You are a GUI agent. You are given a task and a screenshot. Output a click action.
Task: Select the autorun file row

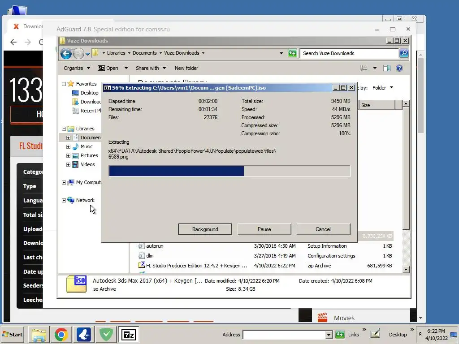pyautogui.click(x=264, y=246)
